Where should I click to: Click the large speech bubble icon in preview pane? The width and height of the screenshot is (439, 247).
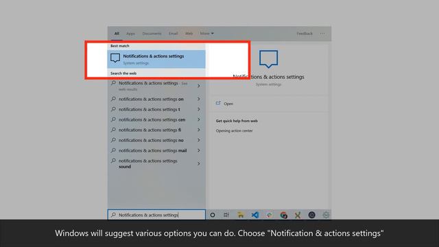[268, 59]
